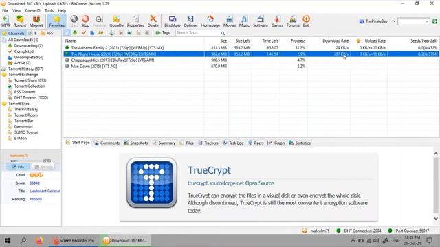440x247 pixels.
Task: Switch to the IE sidebar tab
Action: 32,33
